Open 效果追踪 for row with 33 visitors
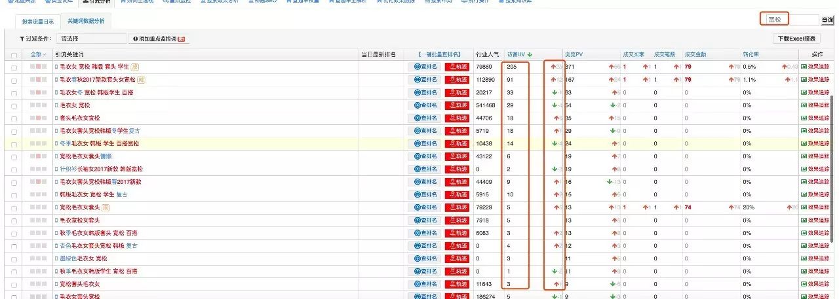 (x=815, y=92)
